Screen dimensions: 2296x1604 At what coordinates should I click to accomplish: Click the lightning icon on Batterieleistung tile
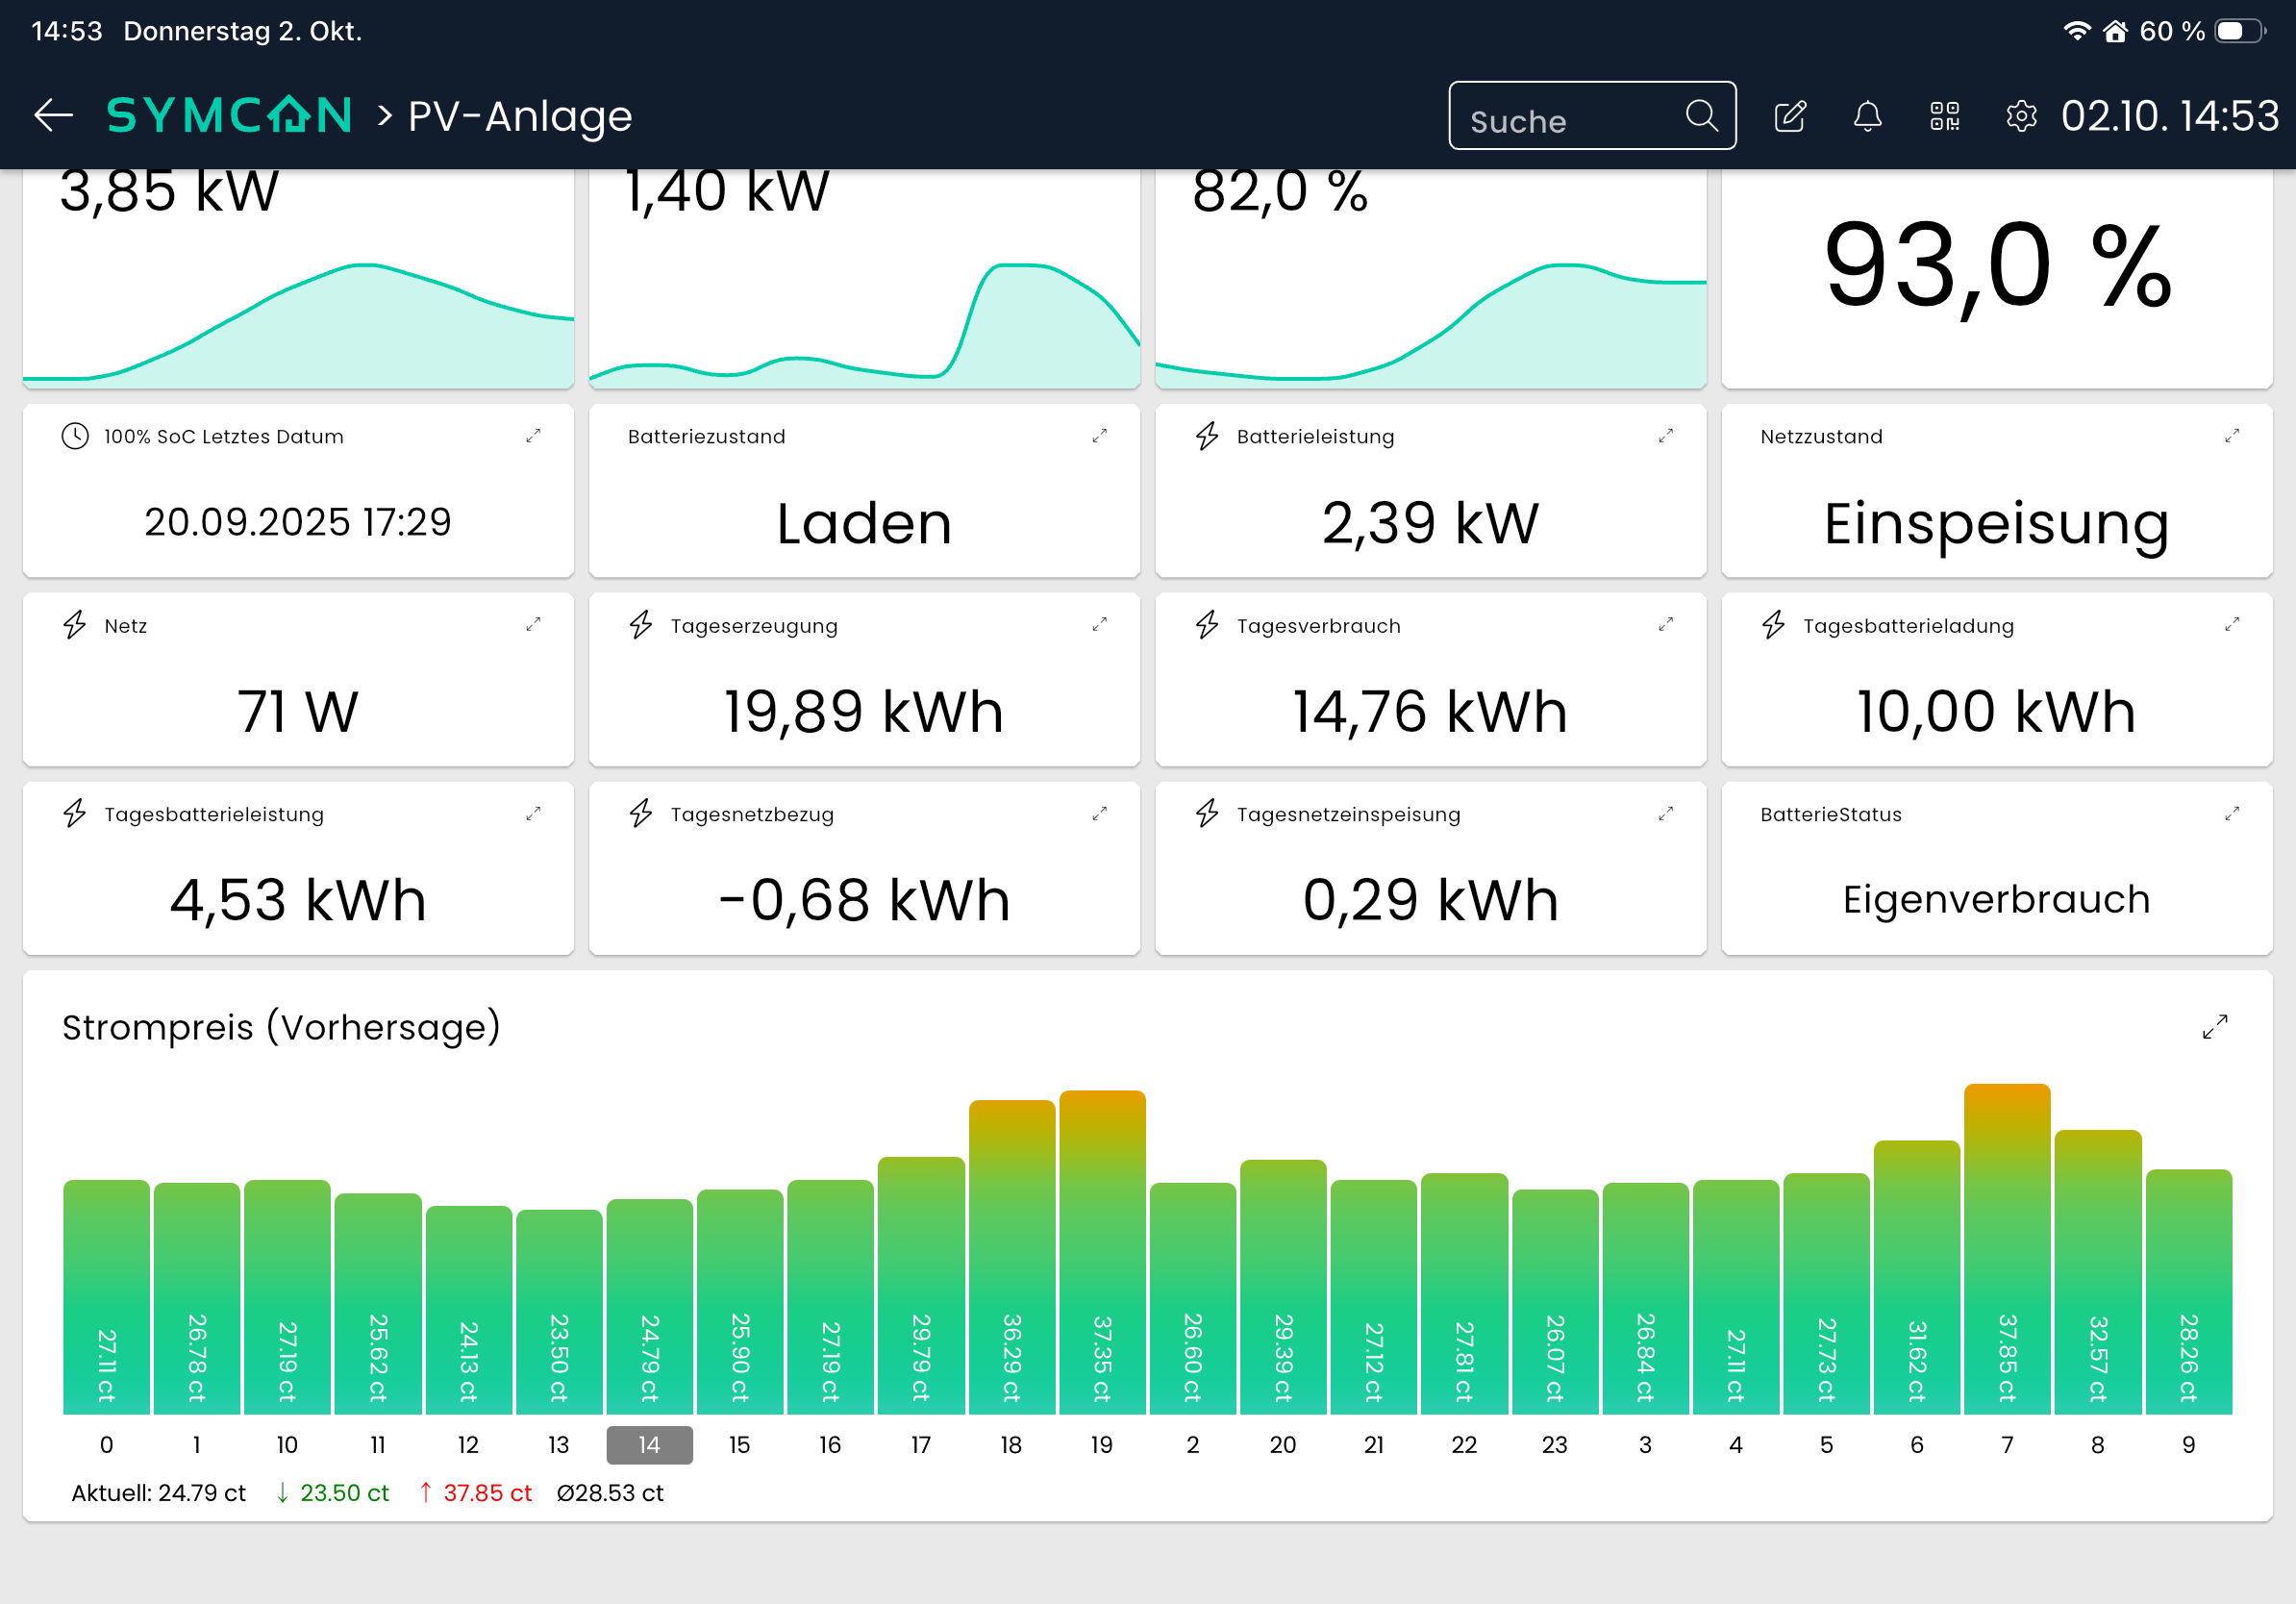(1207, 436)
